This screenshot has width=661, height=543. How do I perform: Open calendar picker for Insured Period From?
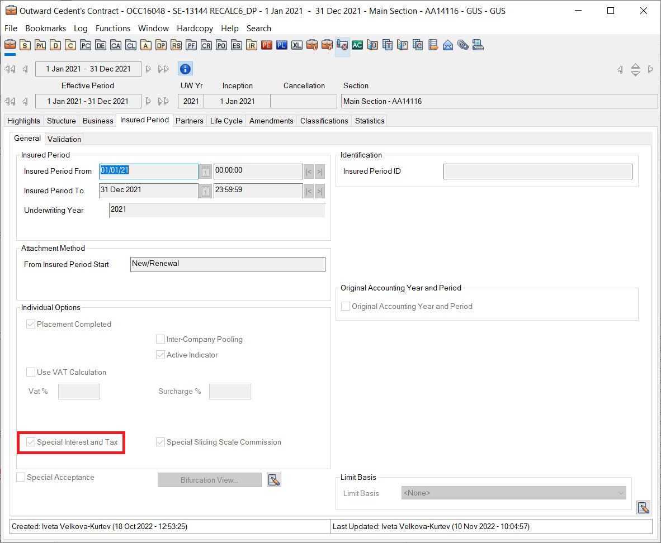point(206,172)
